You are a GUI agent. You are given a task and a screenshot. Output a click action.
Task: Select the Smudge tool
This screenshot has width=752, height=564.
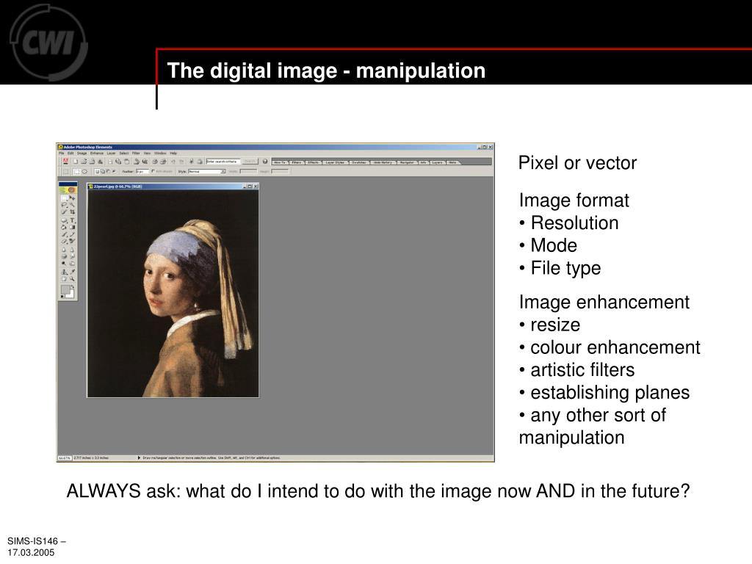(73, 256)
